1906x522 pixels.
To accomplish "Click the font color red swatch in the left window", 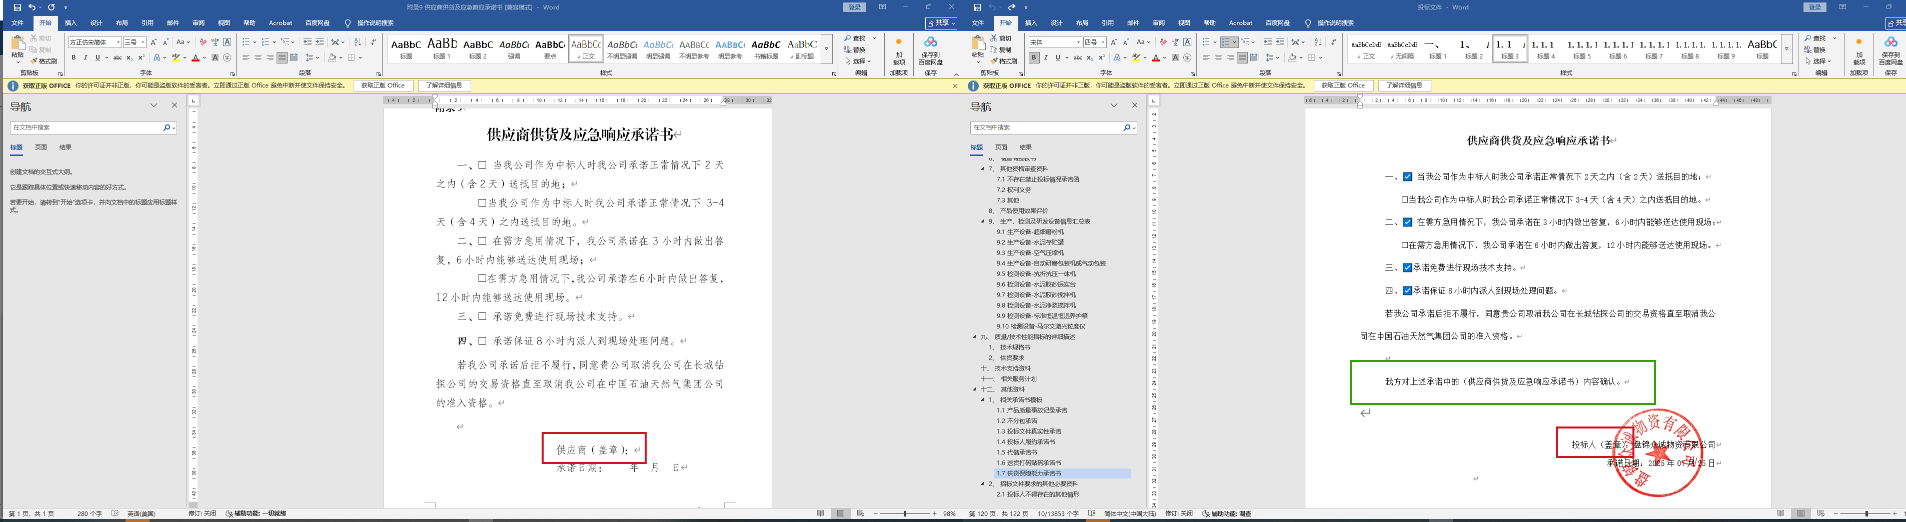I will tap(196, 57).
